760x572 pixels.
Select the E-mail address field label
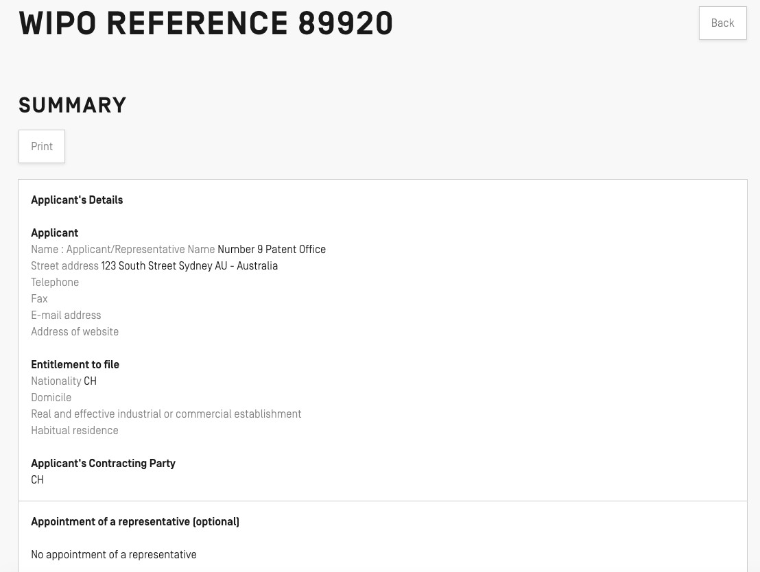[66, 315]
